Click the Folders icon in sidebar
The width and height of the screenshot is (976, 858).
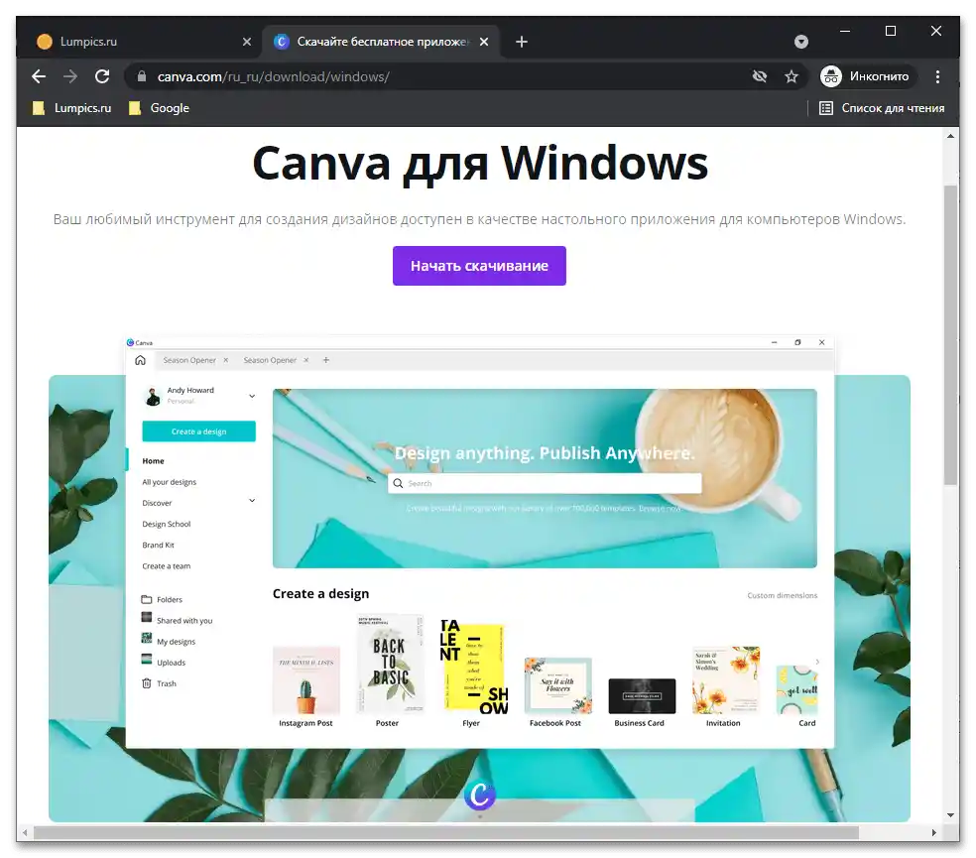(x=146, y=599)
